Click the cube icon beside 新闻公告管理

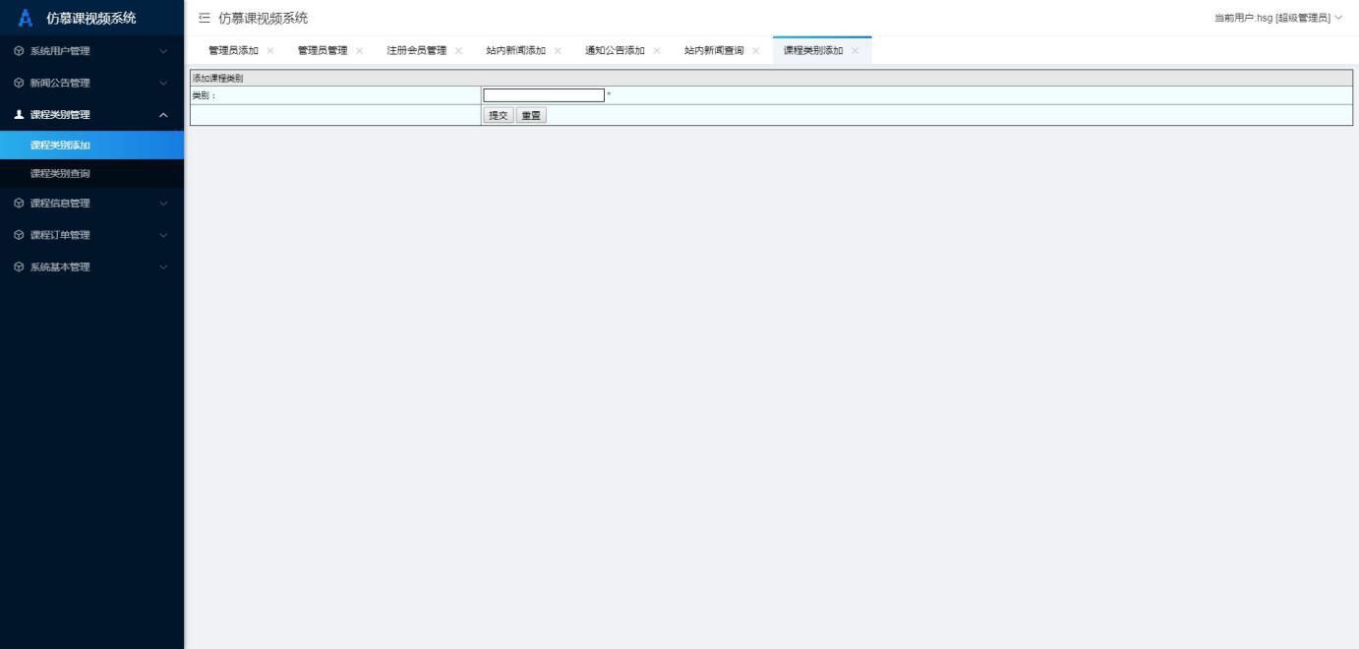tap(20, 83)
